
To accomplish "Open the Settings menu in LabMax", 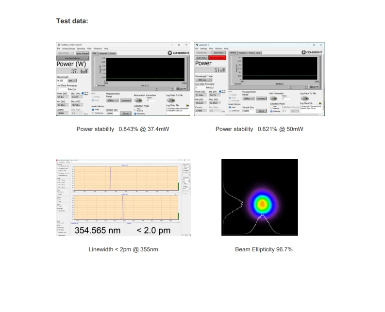I will 203,49.
